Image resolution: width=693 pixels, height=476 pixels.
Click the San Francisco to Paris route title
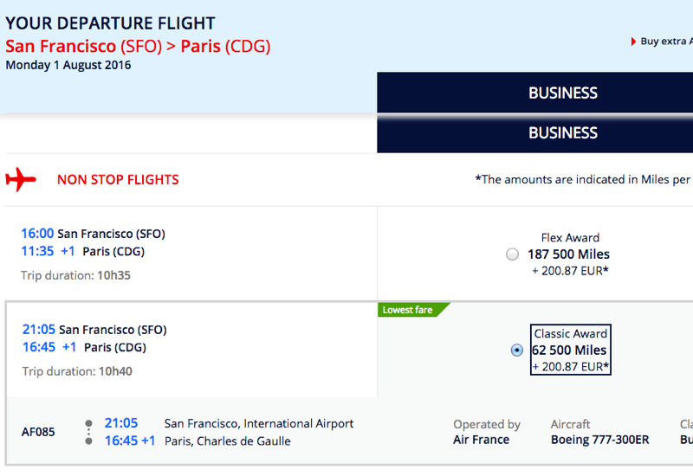(138, 47)
